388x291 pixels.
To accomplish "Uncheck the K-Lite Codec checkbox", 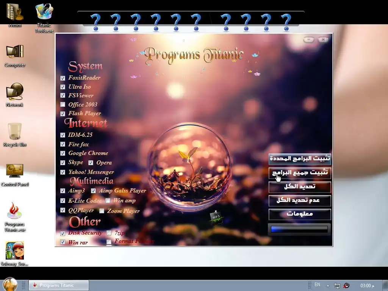I will [63, 201].
